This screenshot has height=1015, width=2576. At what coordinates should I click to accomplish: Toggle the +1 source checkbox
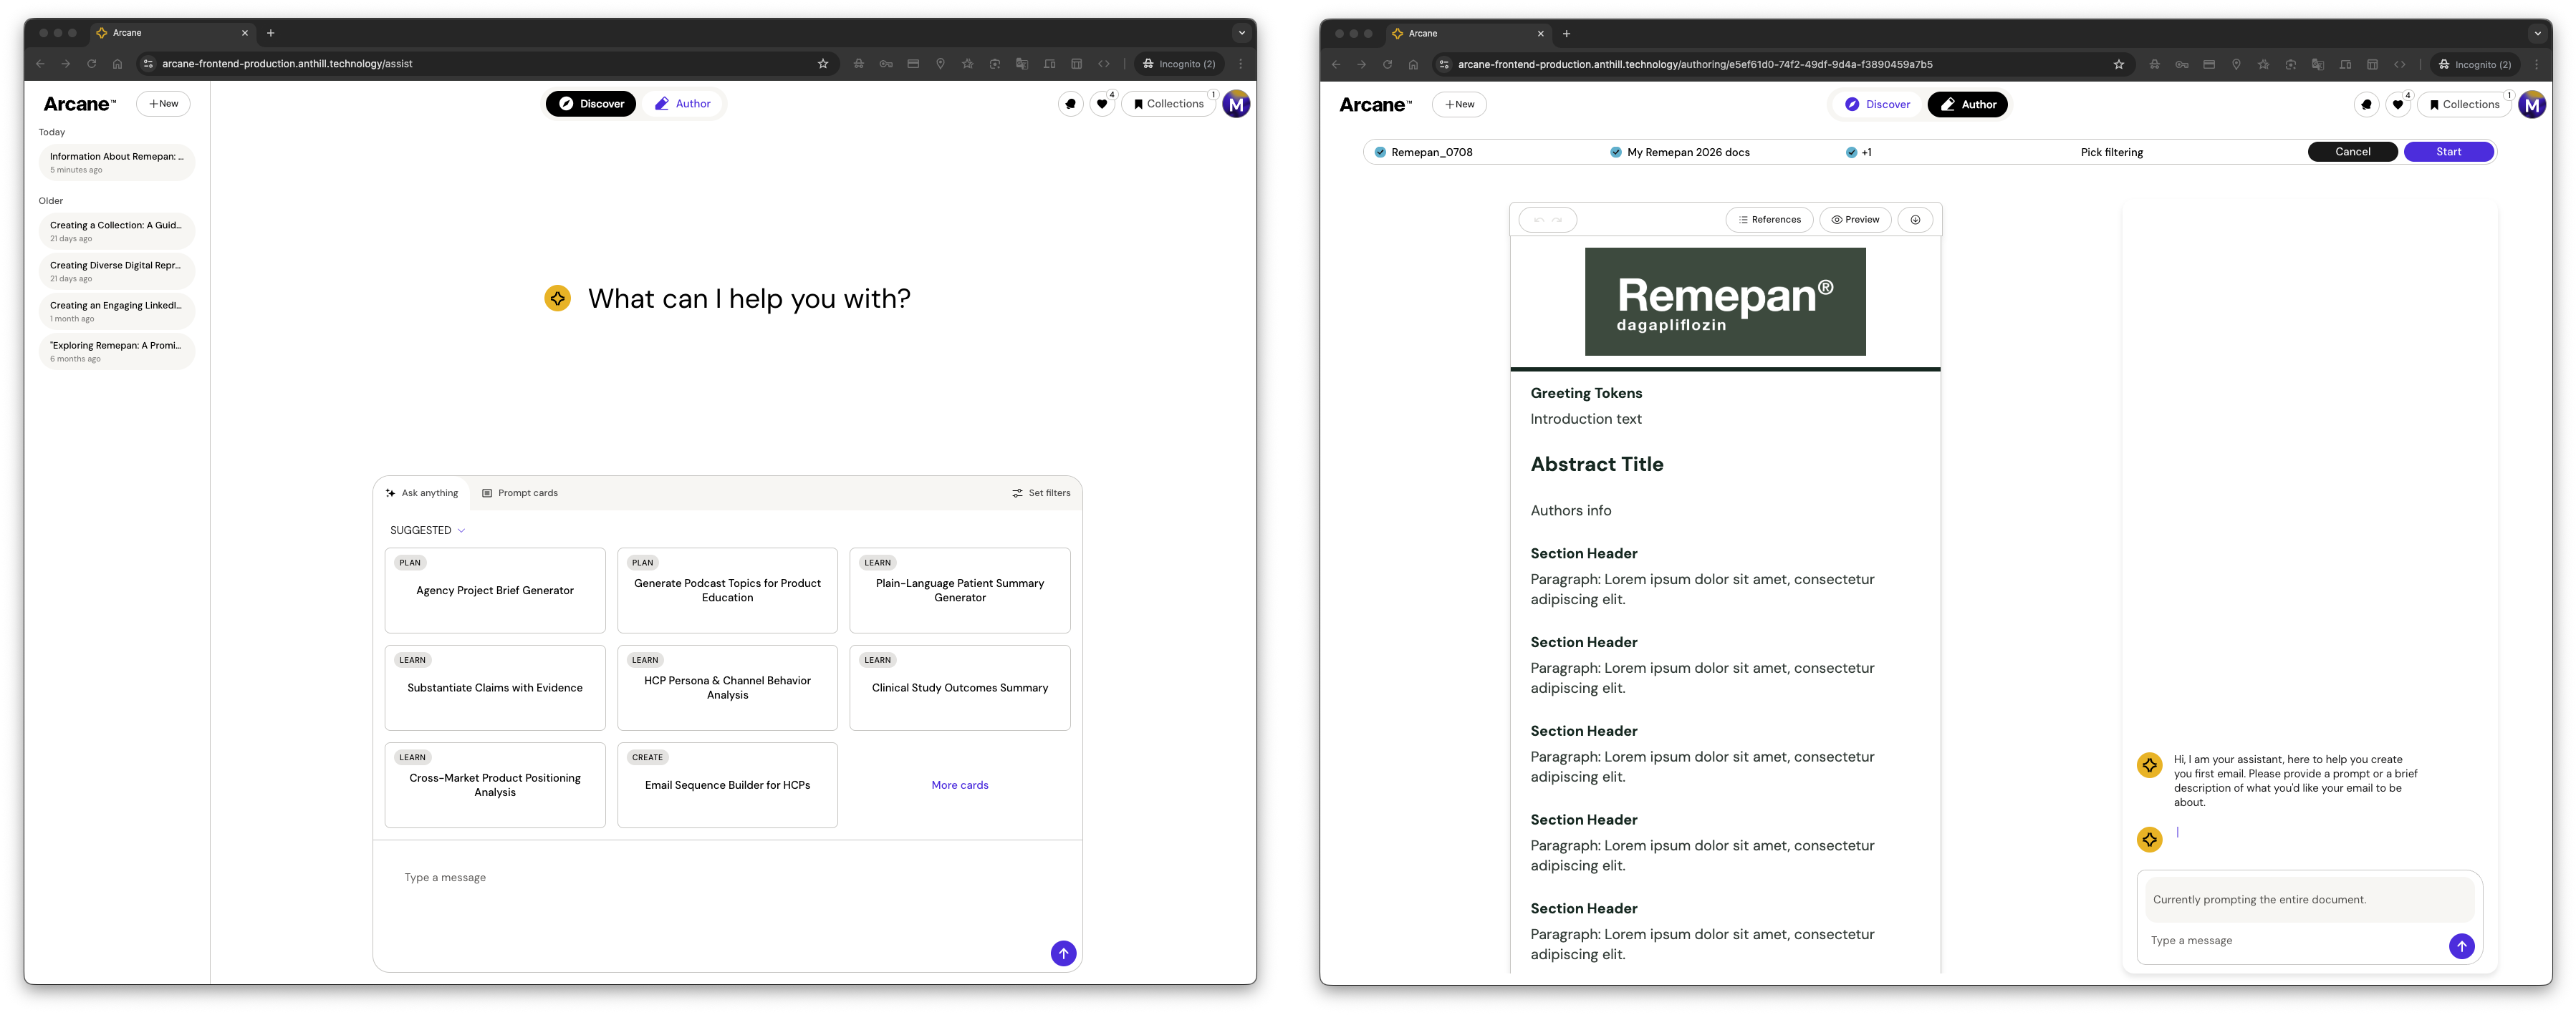pyautogui.click(x=1851, y=153)
